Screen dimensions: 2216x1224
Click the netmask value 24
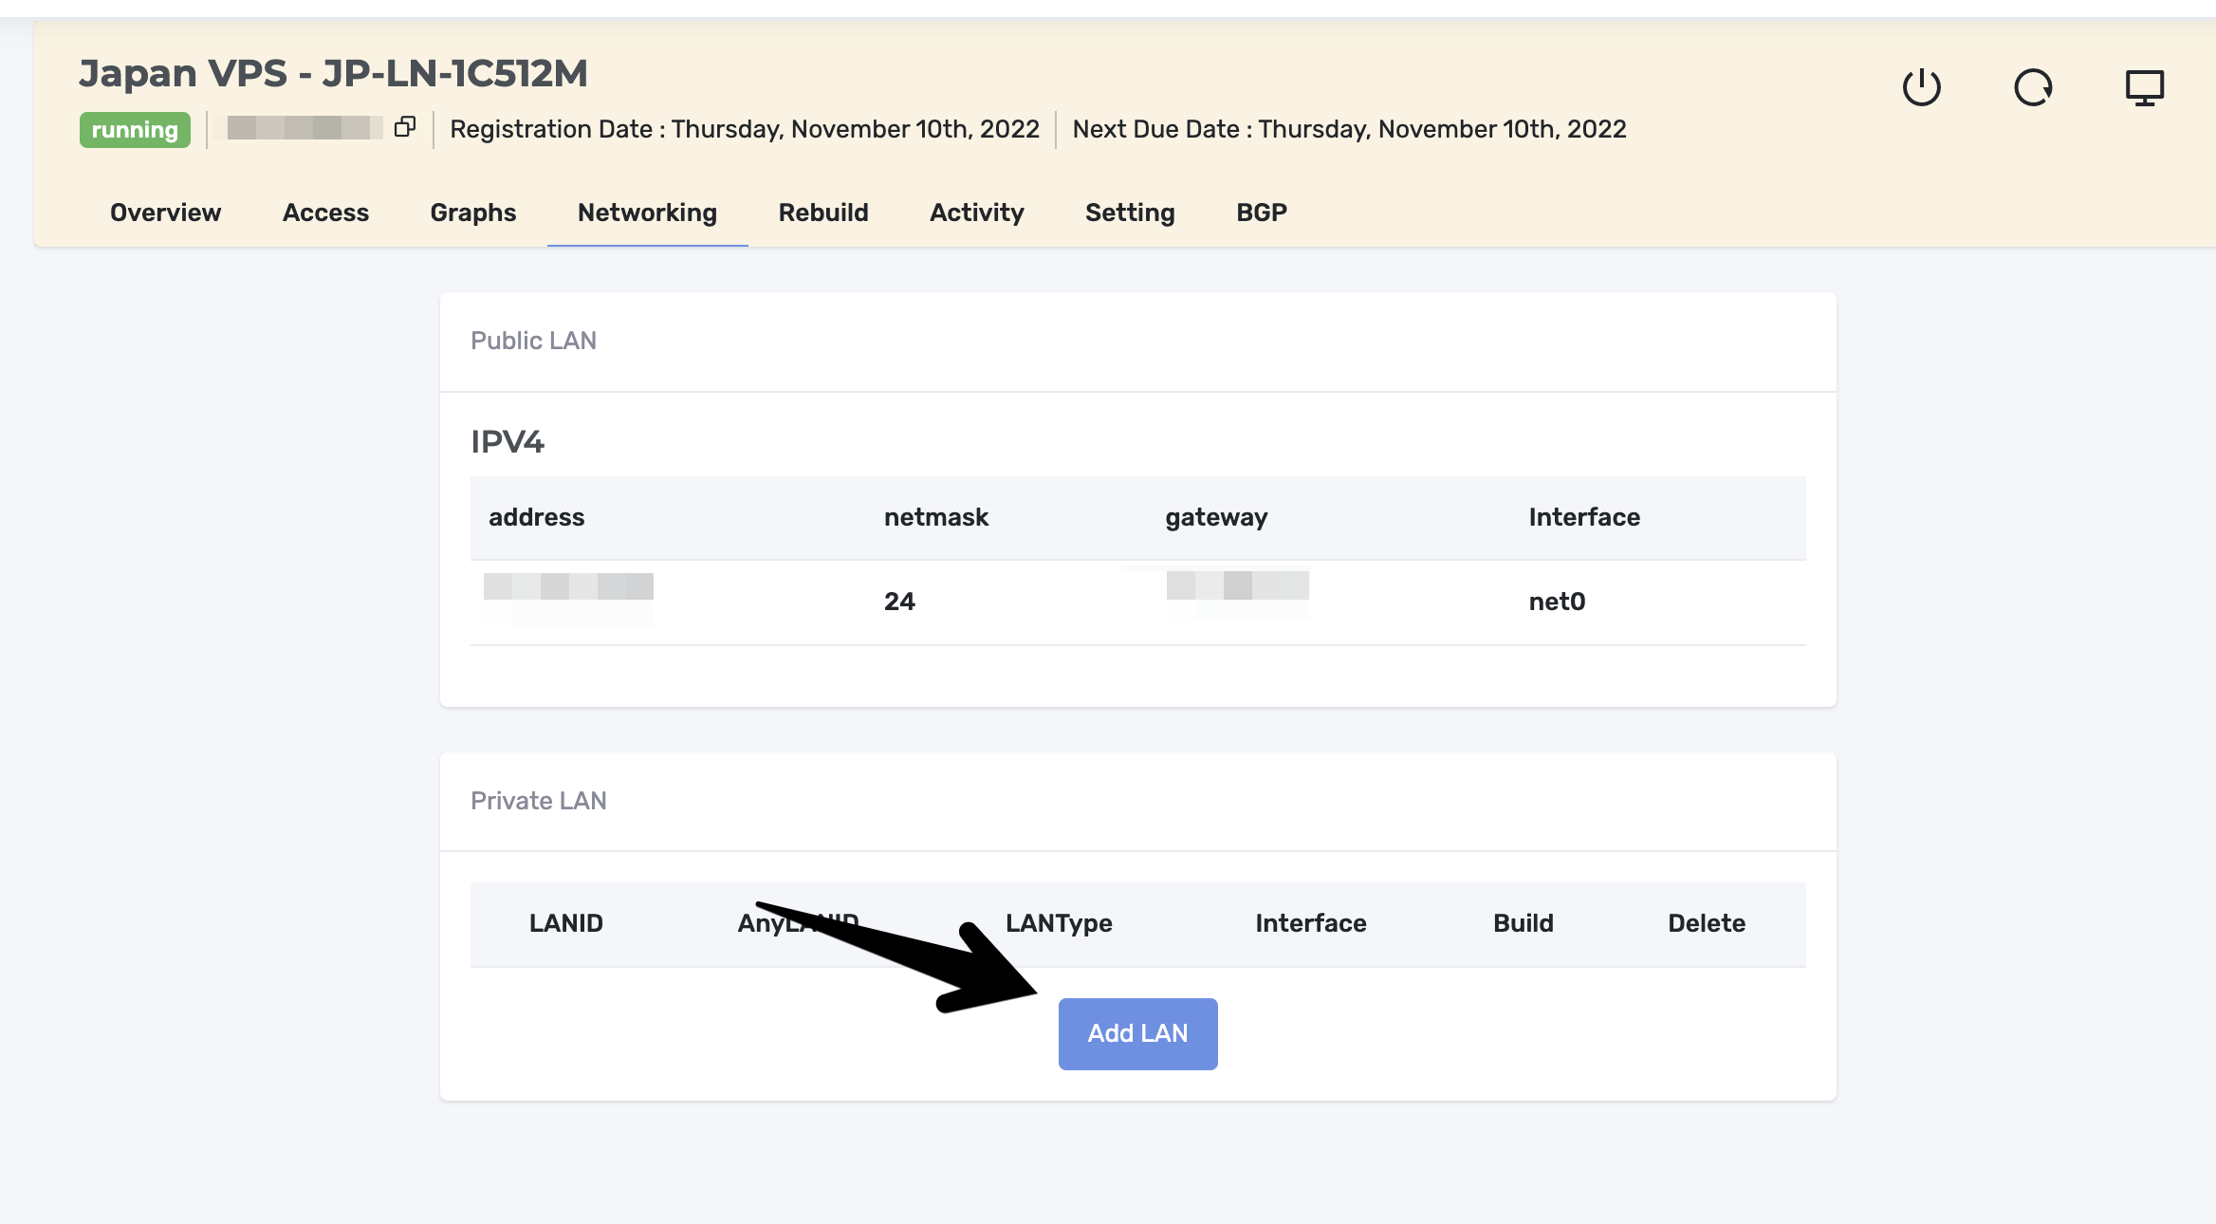pos(899,602)
